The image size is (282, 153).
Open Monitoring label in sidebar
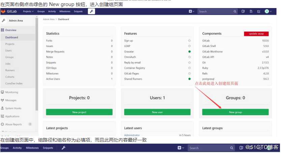point(12,92)
